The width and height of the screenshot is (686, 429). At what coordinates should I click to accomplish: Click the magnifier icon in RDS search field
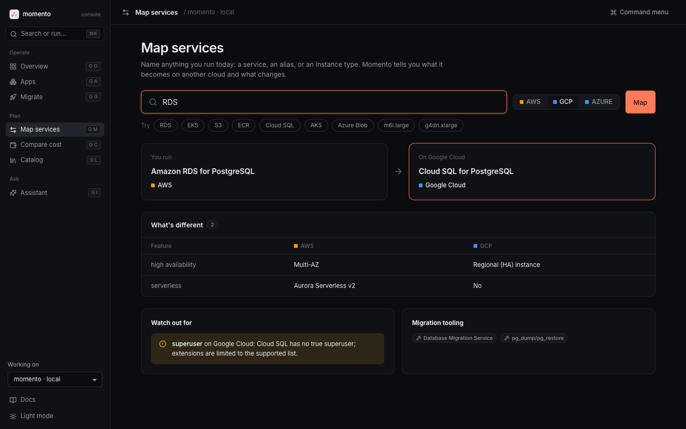click(x=153, y=102)
